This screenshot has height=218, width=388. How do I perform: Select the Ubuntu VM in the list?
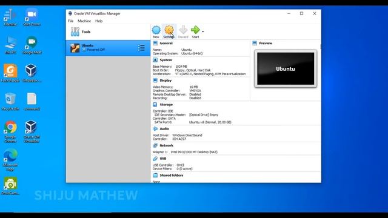point(108,48)
